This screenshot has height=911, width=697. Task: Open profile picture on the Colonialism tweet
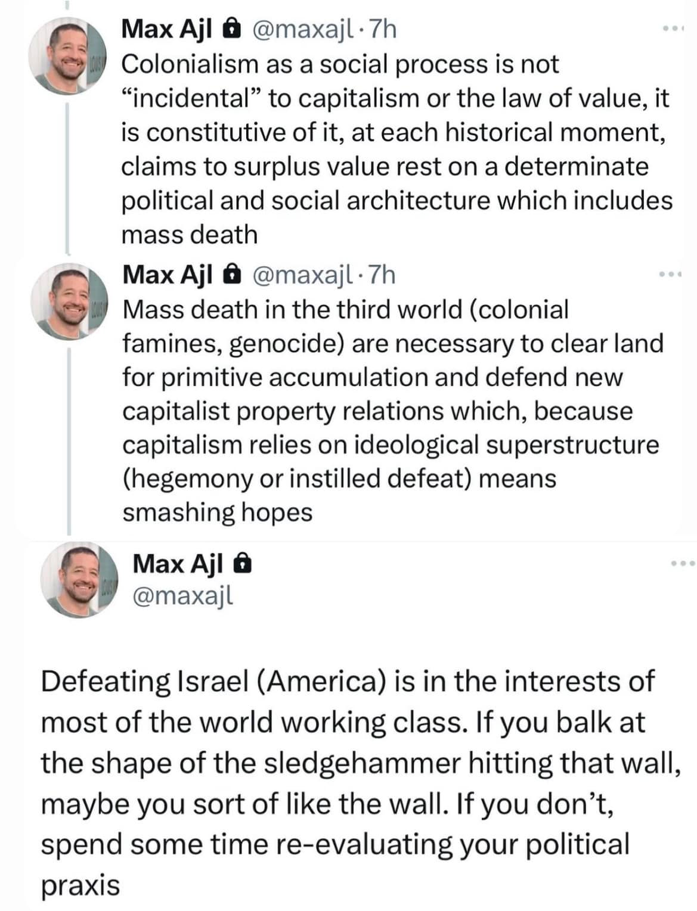pos(67,57)
